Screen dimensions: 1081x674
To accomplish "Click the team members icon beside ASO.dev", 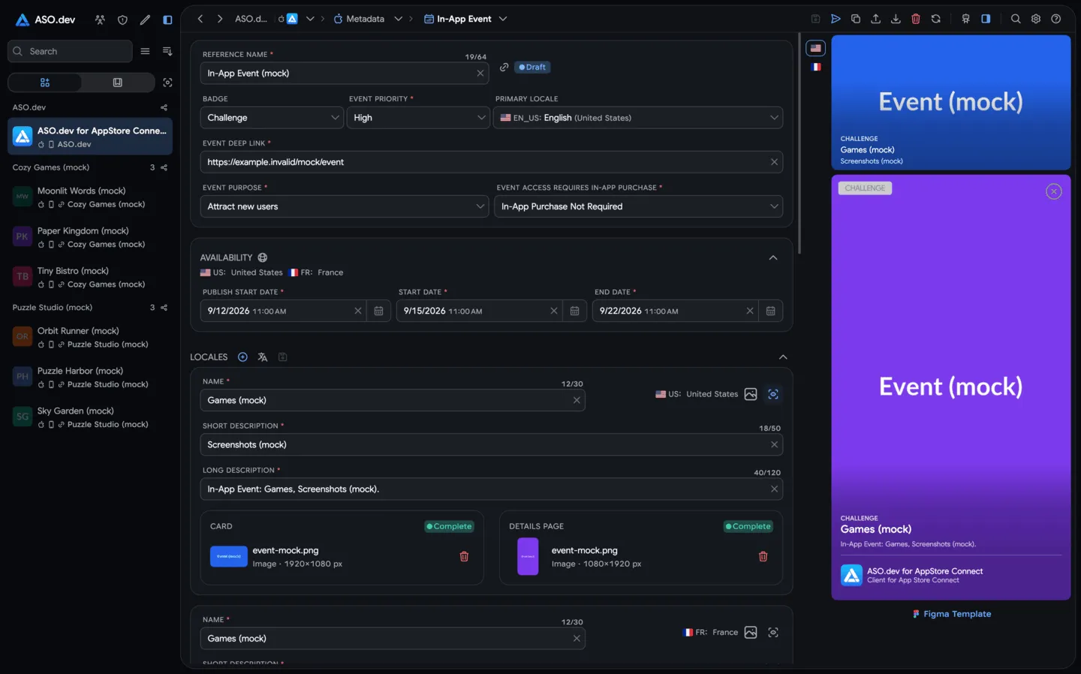I will [x=100, y=20].
